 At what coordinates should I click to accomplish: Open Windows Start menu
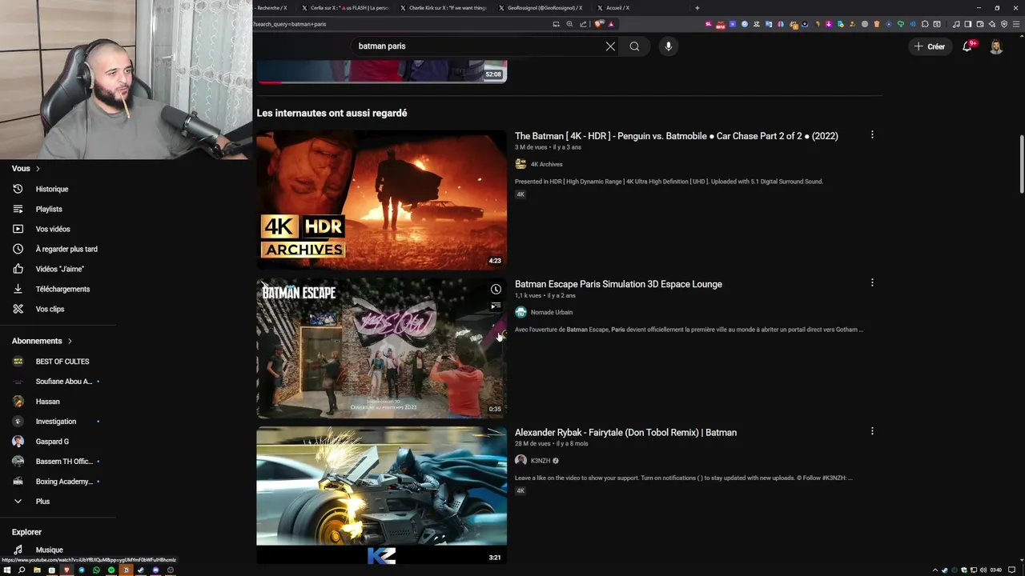pos(6,570)
